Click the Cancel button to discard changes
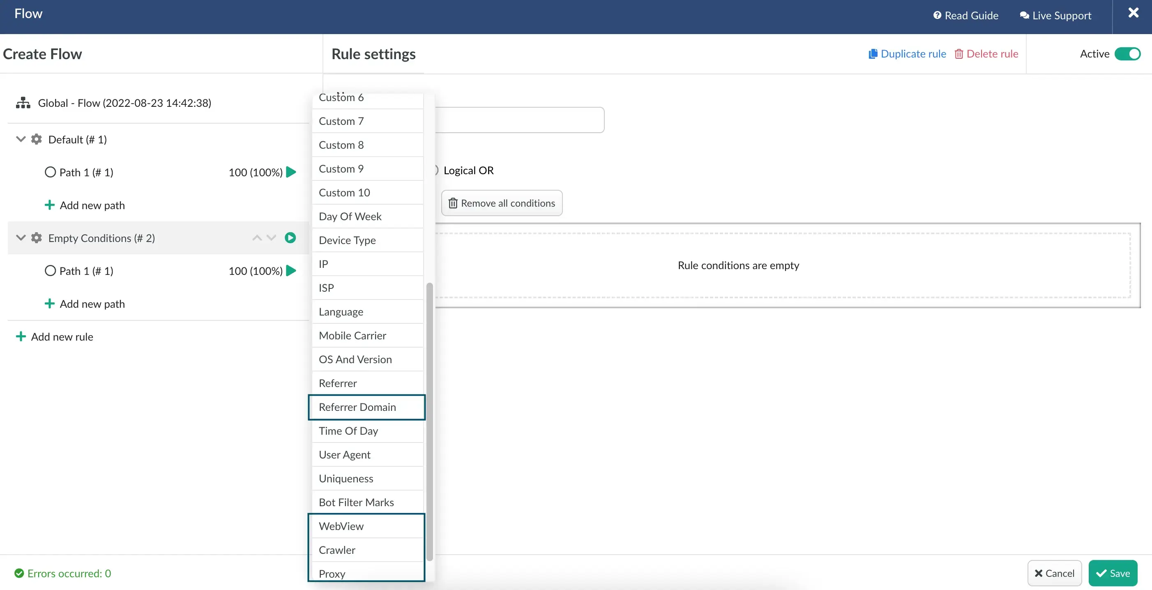 pyautogui.click(x=1054, y=574)
